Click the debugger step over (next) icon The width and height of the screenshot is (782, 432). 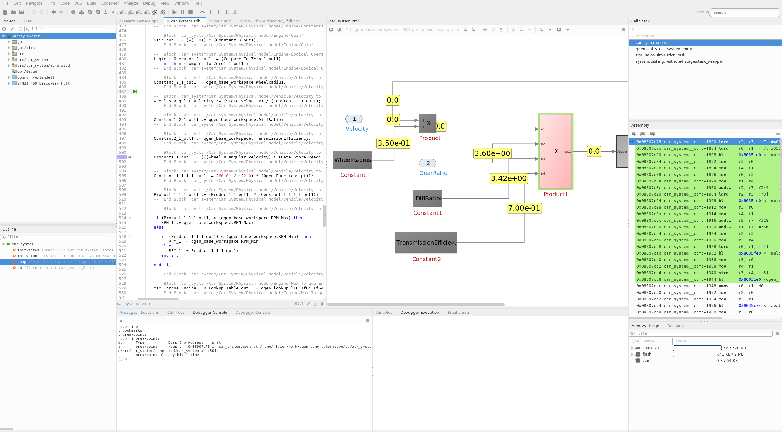202,12
